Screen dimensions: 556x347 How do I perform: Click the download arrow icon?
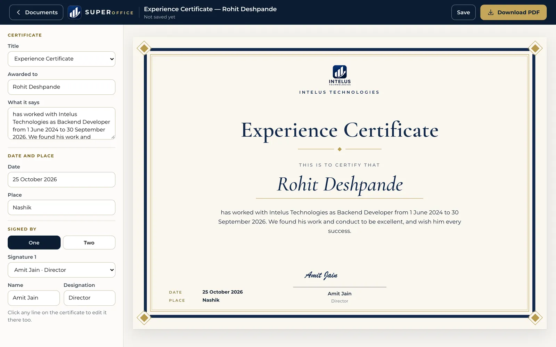(x=491, y=12)
